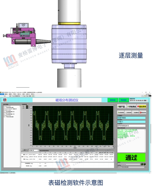The image size is (164, 191).
Task: Click the first green-arrow button under 换产品
Action: [x=120, y=112]
